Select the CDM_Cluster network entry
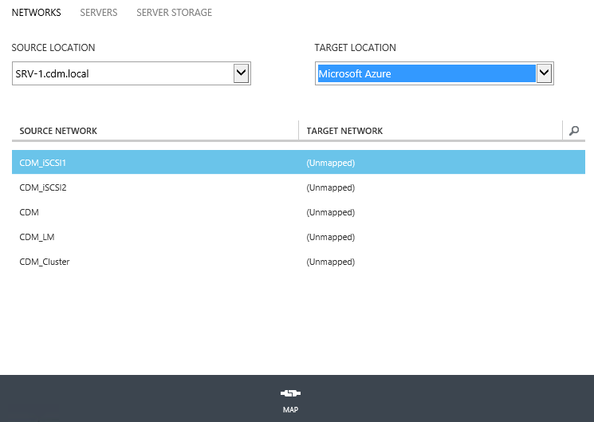This screenshot has height=422, width=594. pos(45,262)
